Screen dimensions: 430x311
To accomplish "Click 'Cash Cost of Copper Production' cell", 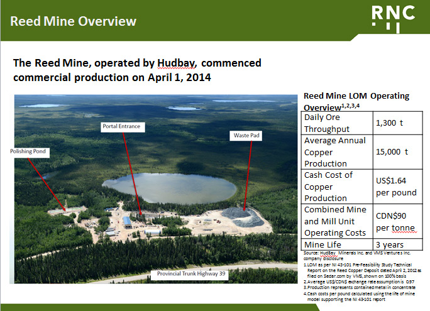I will click(x=337, y=187).
